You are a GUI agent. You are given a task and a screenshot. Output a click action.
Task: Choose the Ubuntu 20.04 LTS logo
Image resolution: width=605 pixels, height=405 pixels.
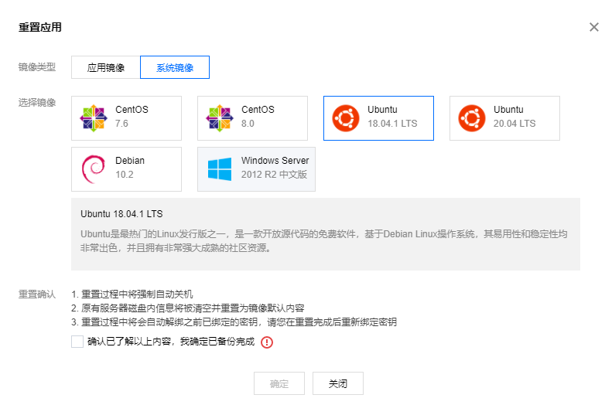(x=471, y=118)
